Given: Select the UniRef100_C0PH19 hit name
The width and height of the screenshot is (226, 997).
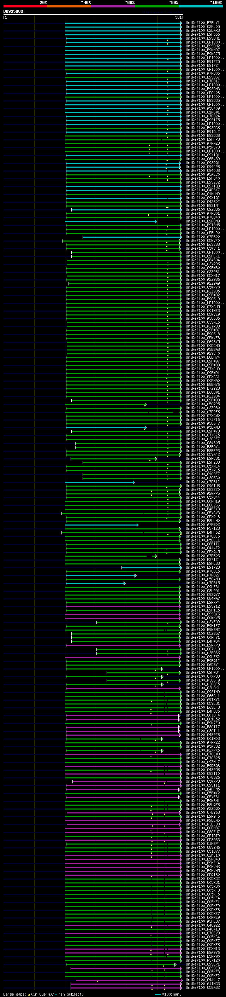Looking at the screenshot, I should pos(202,501).
